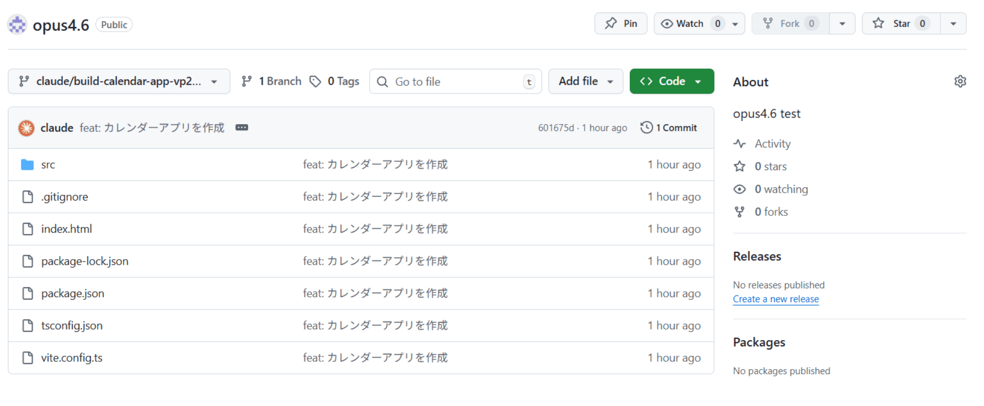Open the package.json file
The image size is (984, 406).
click(x=73, y=293)
